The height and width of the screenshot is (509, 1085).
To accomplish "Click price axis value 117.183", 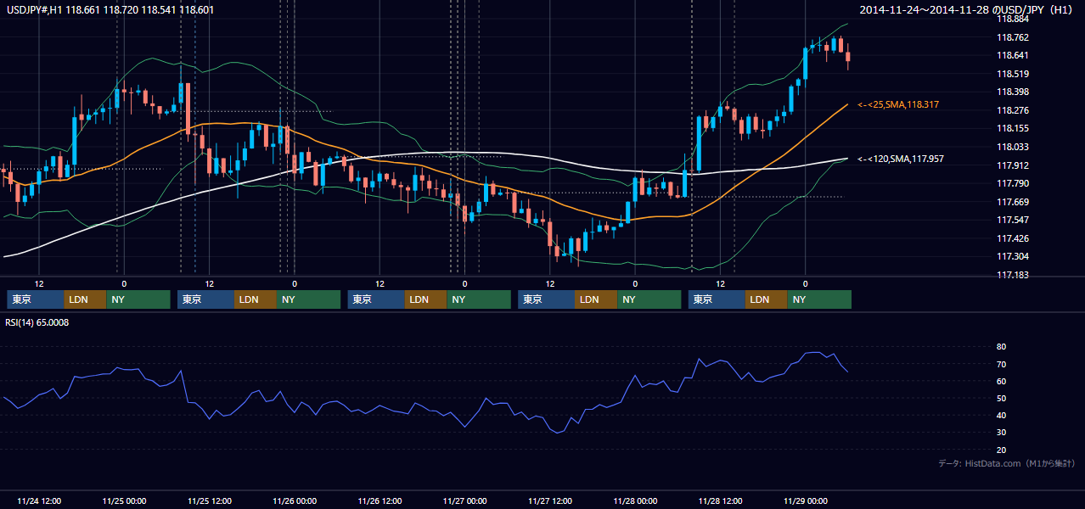I will 1013,275.
